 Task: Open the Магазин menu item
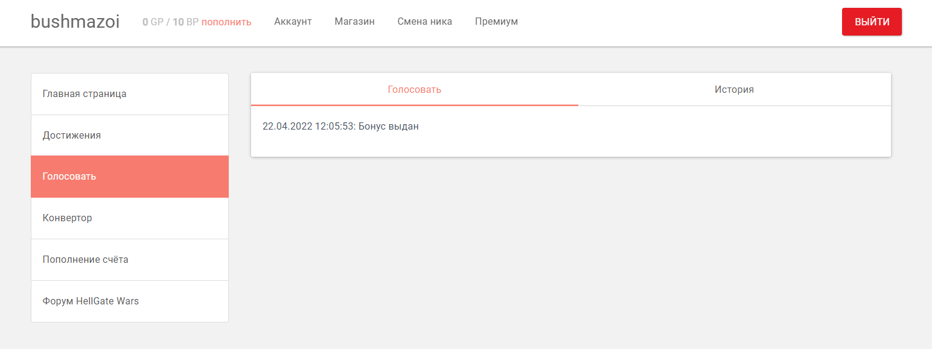click(x=354, y=22)
